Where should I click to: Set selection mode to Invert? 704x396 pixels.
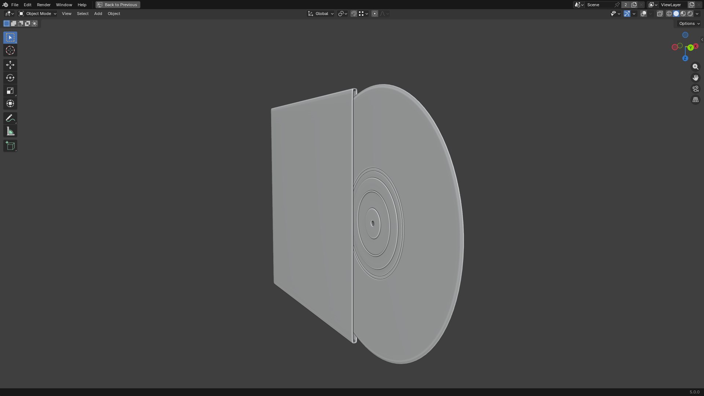coord(27,23)
